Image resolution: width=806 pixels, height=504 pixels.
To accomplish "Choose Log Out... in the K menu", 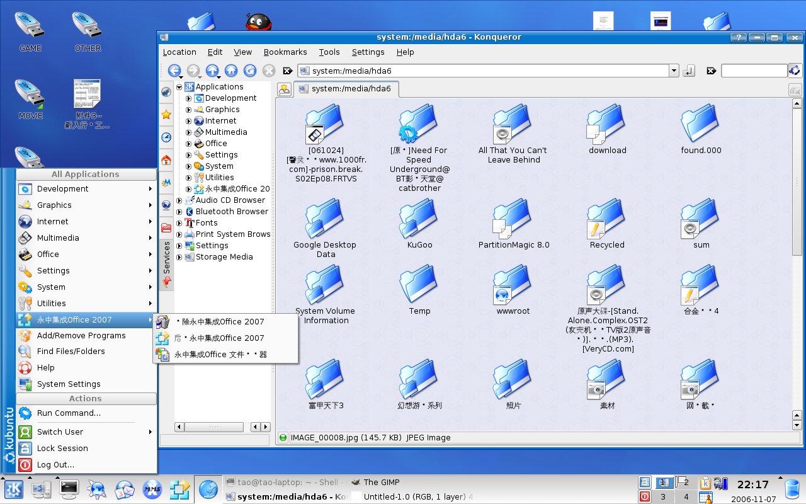I will pyautogui.click(x=86, y=465).
